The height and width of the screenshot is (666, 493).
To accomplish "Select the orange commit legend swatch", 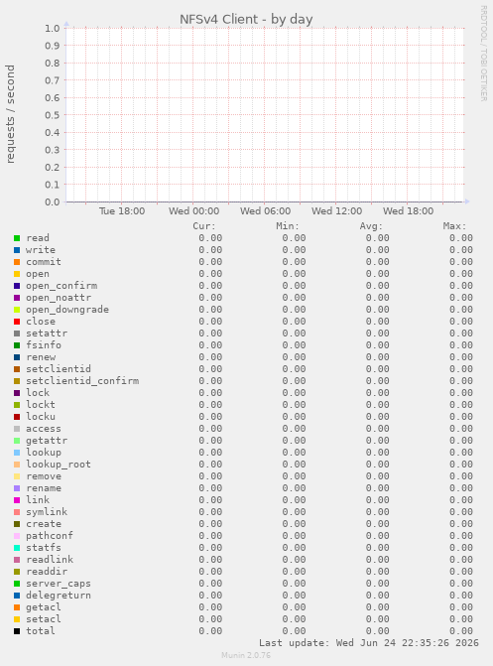I will pyautogui.click(x=17, y=262).
